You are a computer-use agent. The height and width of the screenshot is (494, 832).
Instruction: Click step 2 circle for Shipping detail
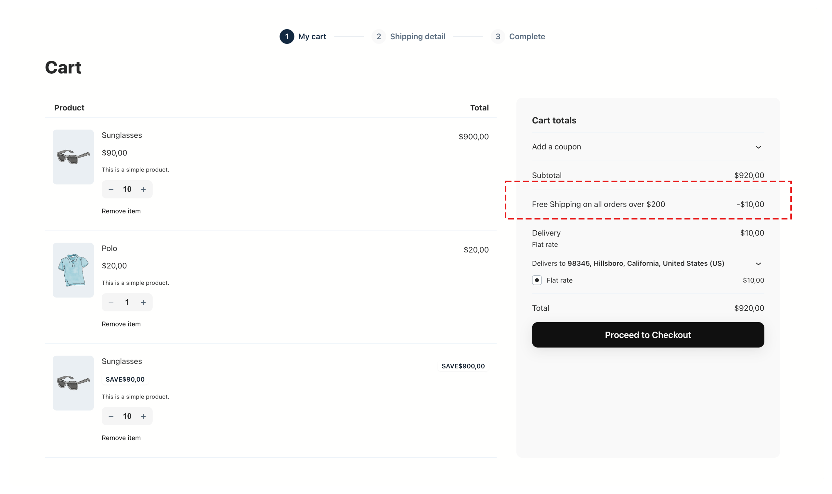pyautogui.click(x=378, y=37)
